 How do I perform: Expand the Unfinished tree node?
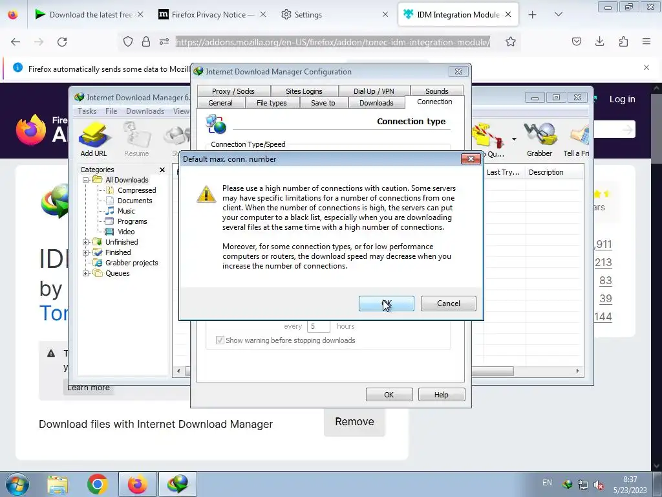click(x=86, y=242)
